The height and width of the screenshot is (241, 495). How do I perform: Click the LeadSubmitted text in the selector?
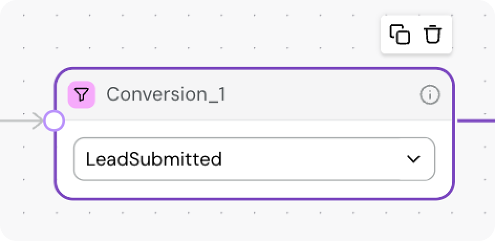coord(154,159)
